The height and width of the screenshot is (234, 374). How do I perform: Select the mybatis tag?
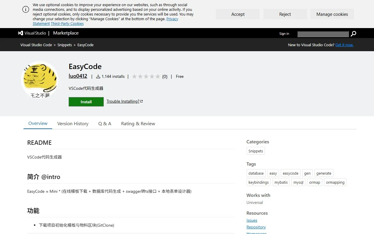tap(281, 182)
